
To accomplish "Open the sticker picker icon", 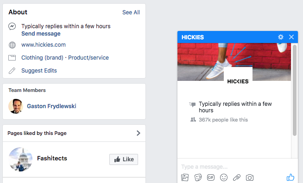I will tap(198, 177).
